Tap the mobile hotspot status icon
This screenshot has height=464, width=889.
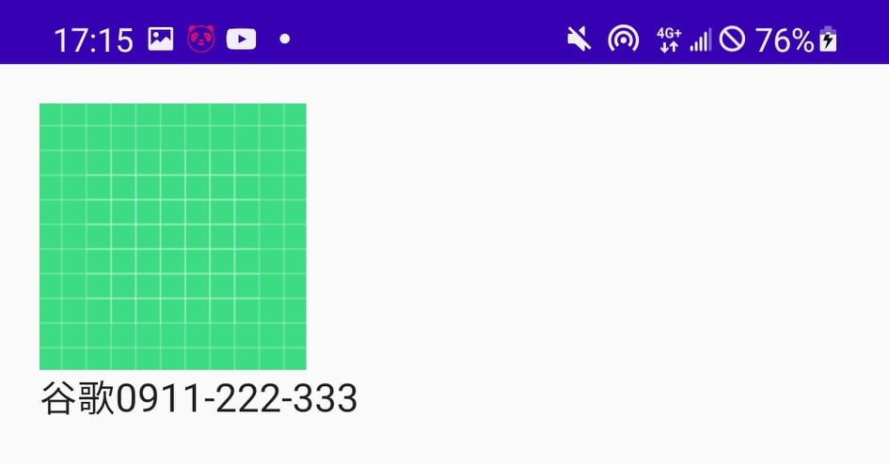point(623,39)
